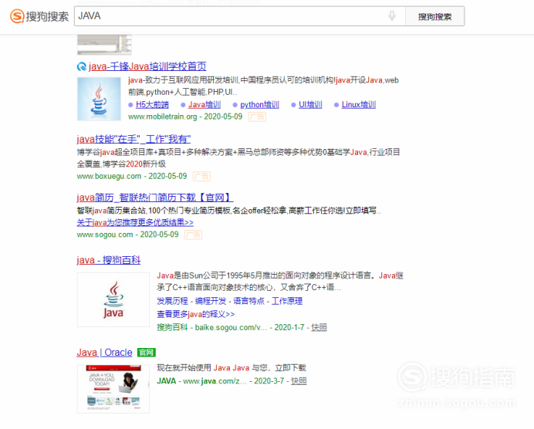
Task: Click www.boxuegu.com URL text
Action: coord(109,176)
